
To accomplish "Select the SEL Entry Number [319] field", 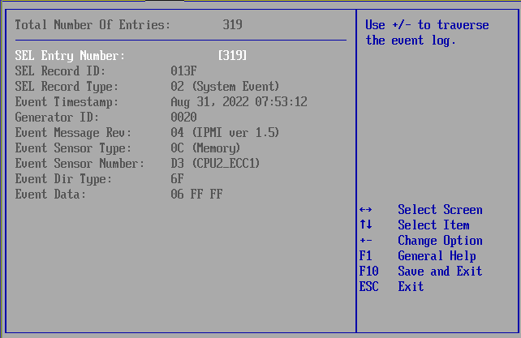I will point(232,56).
